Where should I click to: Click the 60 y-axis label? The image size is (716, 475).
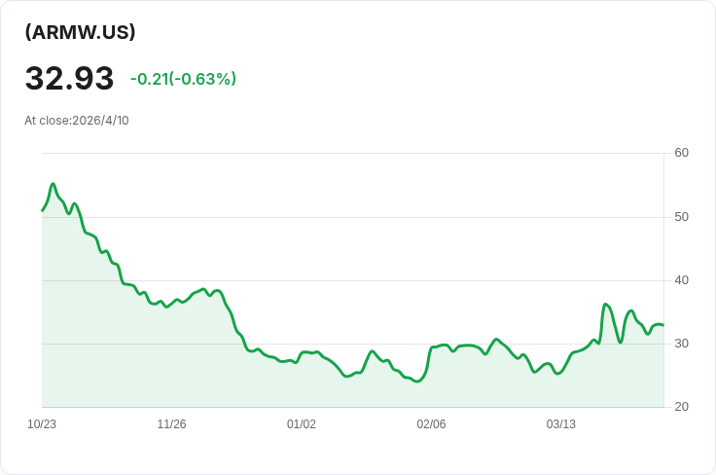(x=681, y=153)
